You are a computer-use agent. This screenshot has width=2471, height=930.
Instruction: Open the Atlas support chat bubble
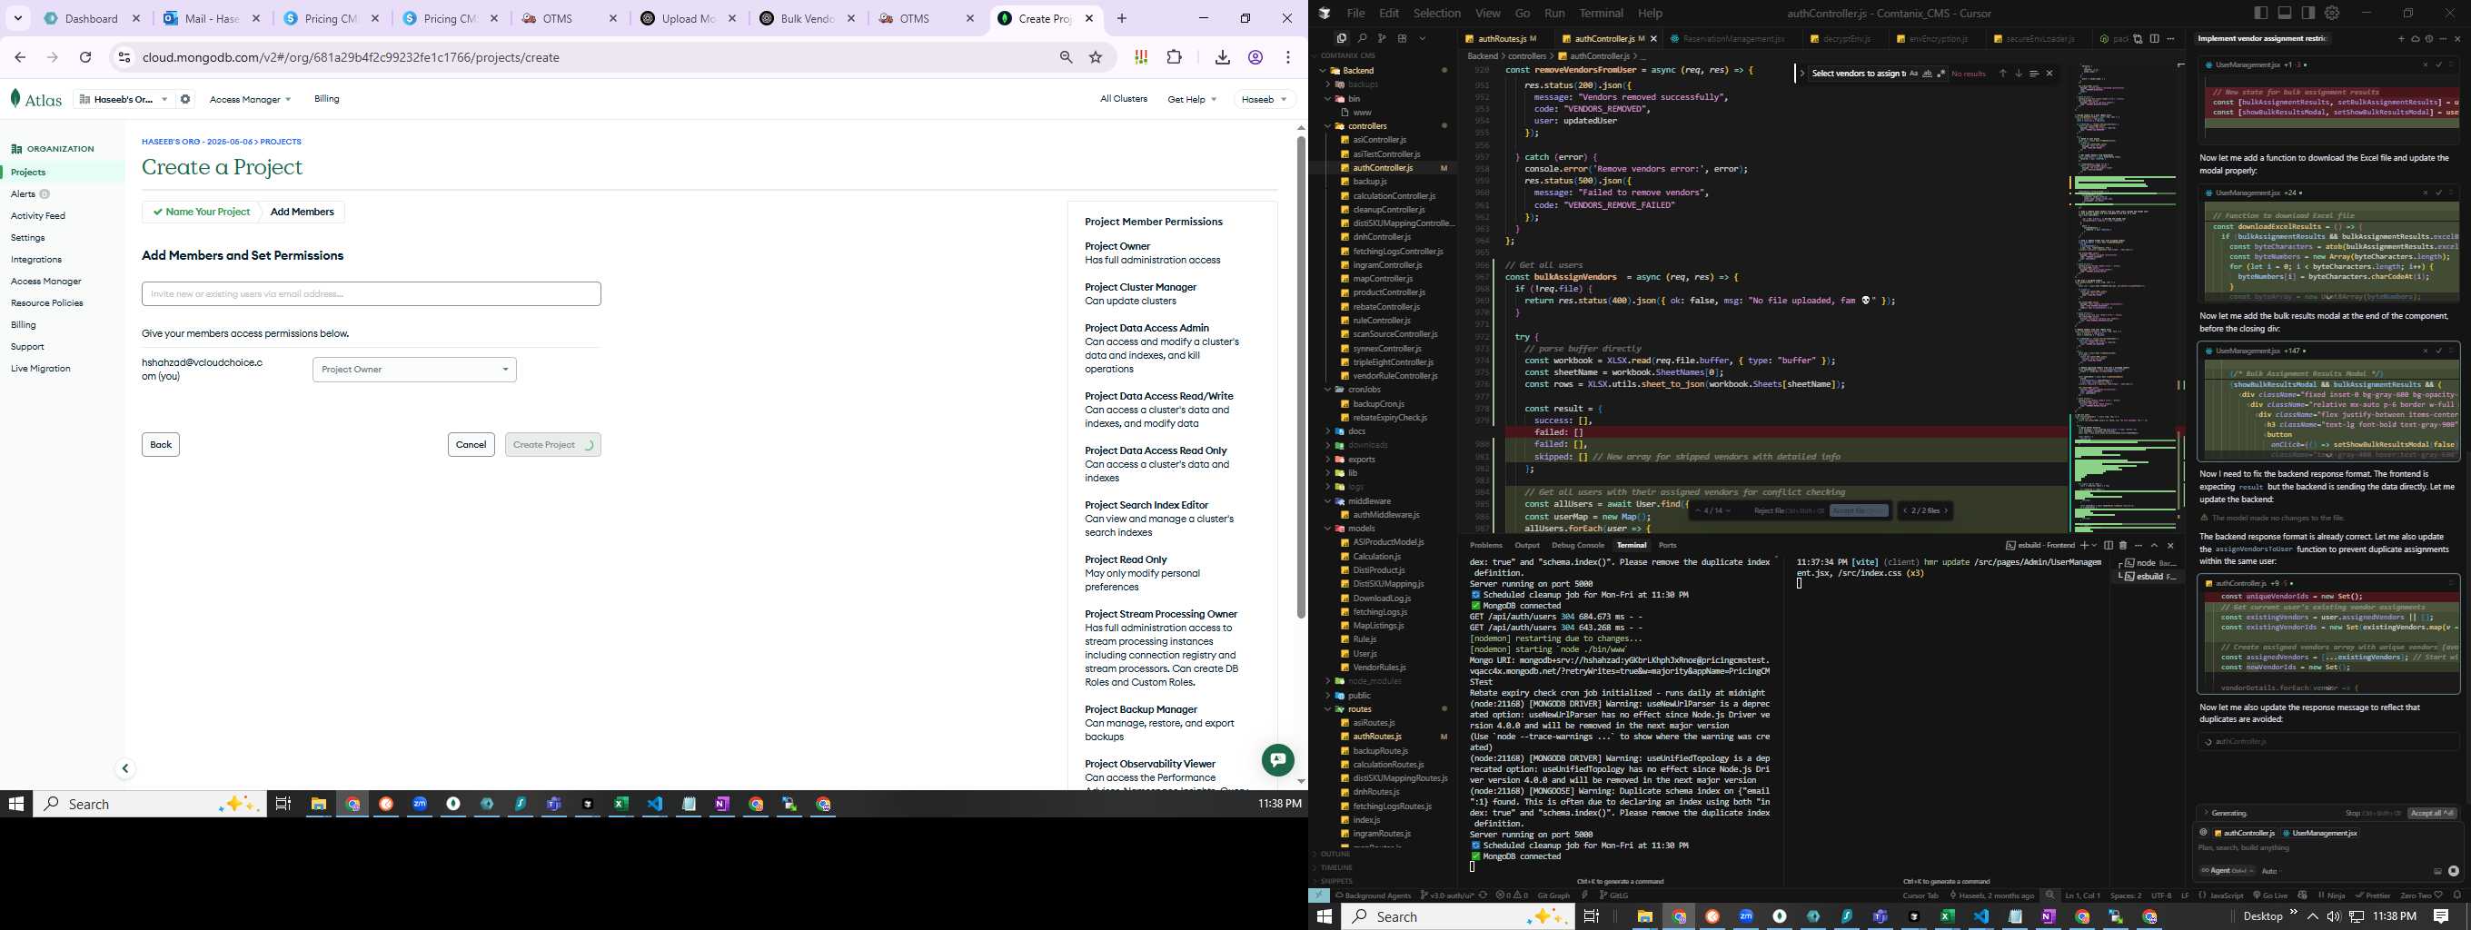point(1277,760)
